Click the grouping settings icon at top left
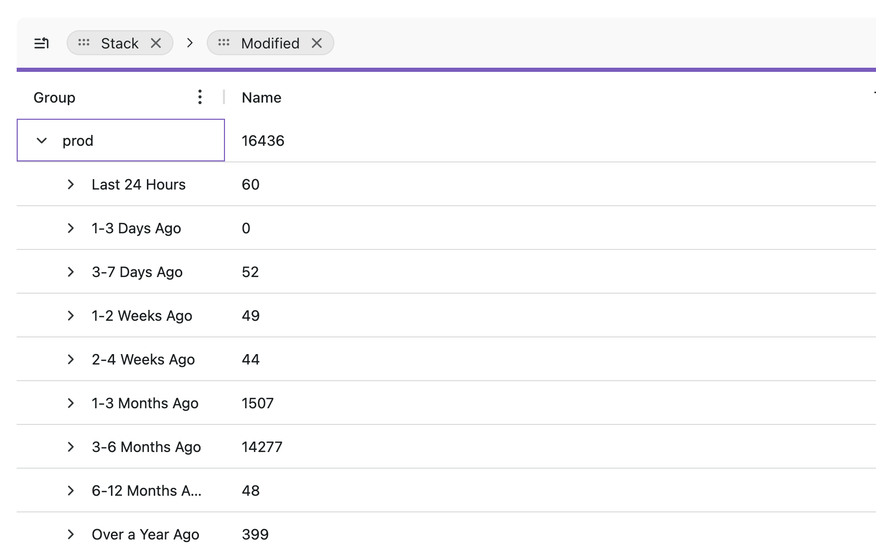 [42, 43]
